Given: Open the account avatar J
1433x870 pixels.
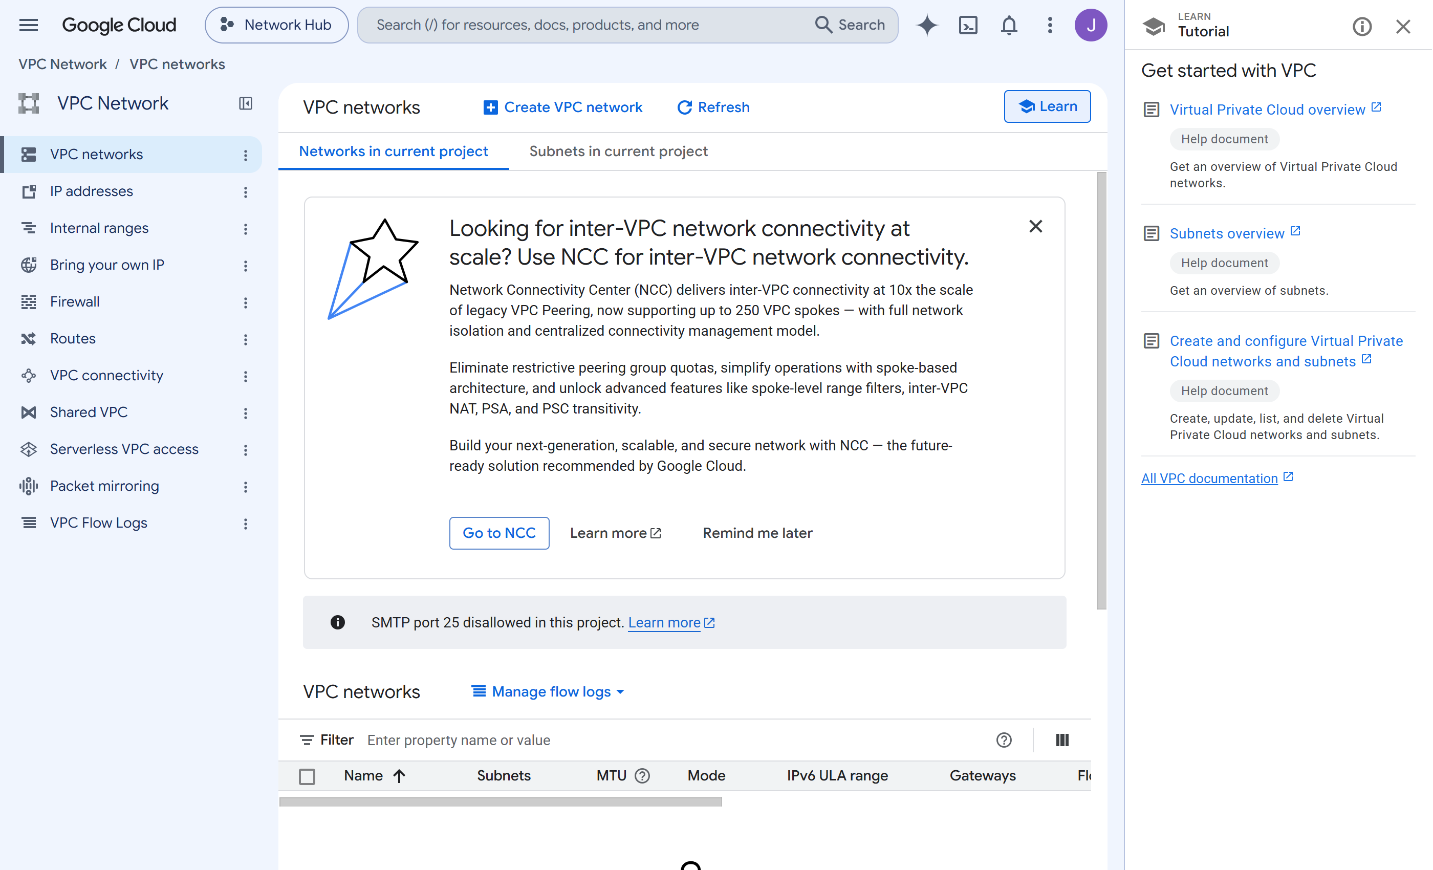Looking at the screenshot, I should coord(1091,25).
